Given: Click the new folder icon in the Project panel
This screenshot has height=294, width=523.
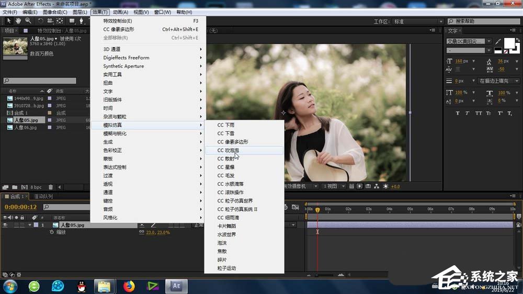Looking at the screenshot, I should click(x=14, y=187).
